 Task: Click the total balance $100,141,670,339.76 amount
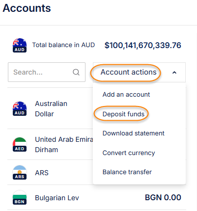pyautogui.click(x=143, y=45)
